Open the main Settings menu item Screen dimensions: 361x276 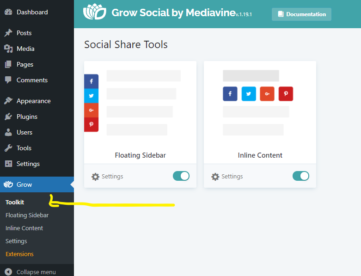37,164
